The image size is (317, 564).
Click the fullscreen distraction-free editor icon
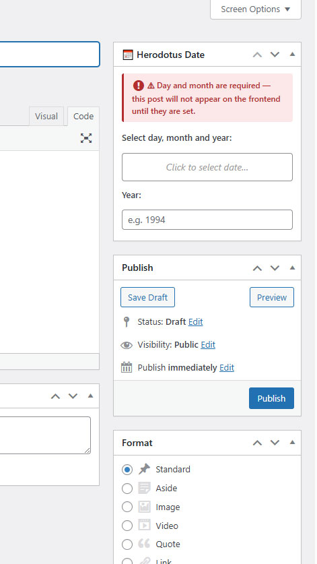tap(86, 138)
